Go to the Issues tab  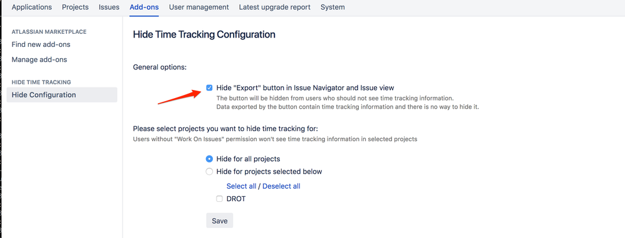click(109, 7)
